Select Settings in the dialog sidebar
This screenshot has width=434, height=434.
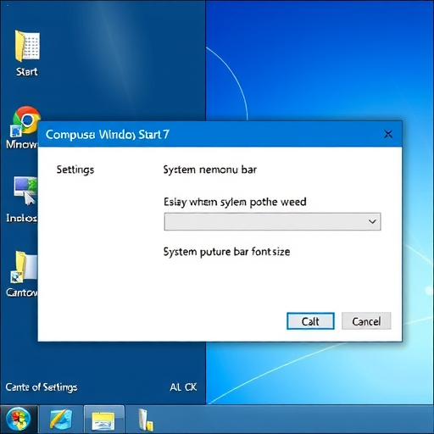(x=75, y=170)
